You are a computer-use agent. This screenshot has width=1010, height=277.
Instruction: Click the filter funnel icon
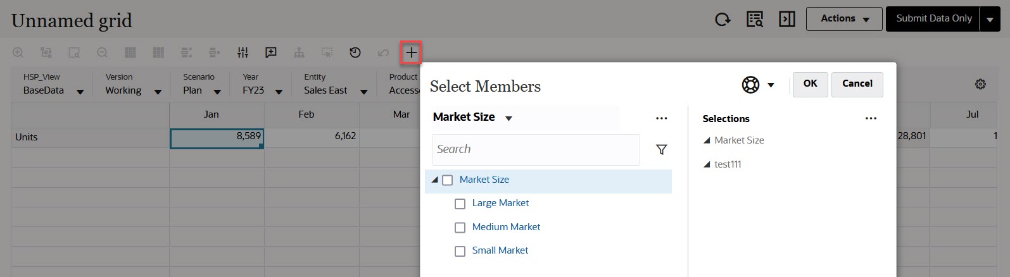662,150
